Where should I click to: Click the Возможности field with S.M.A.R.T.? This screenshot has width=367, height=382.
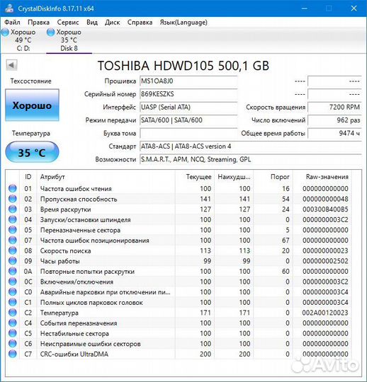coord(251,160)
